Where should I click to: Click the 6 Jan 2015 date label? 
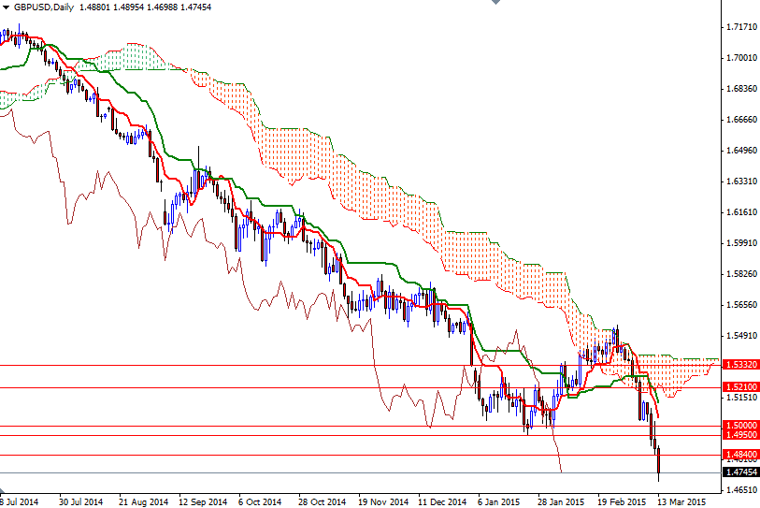499,501
